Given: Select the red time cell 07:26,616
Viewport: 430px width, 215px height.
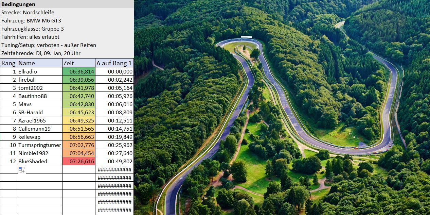Looking at the screenshot, I should pos(79,161).
